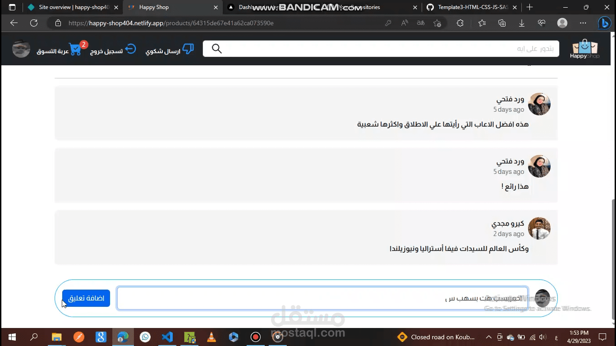Open ورد فتحي avatar on the هذا رائع comment
The width and height of the screenshot is (616, 346).
click(x=539, y=166)
